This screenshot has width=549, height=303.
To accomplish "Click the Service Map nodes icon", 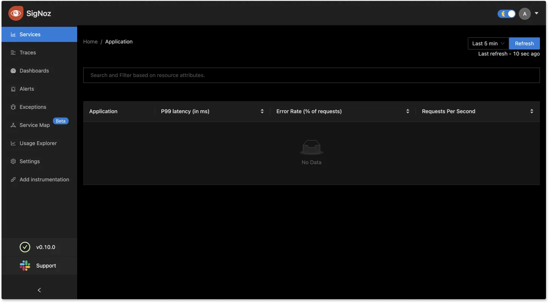I will [x=13, y=125].
